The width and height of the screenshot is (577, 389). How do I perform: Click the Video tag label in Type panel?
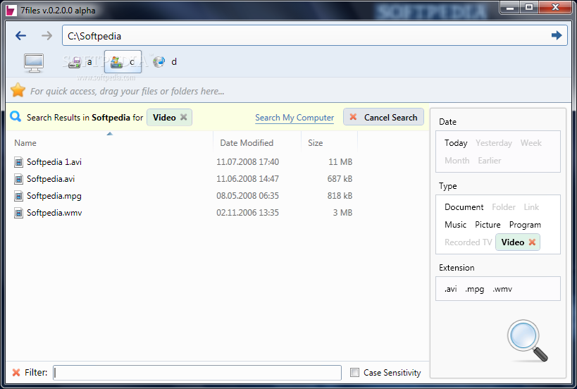click(x=513, y=242)
